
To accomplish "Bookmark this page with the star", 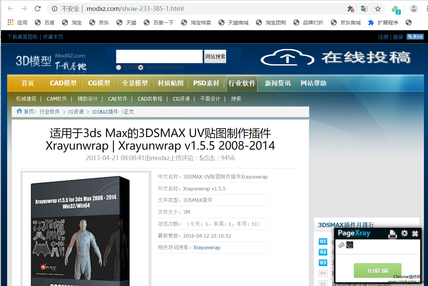I will point(378,9).
